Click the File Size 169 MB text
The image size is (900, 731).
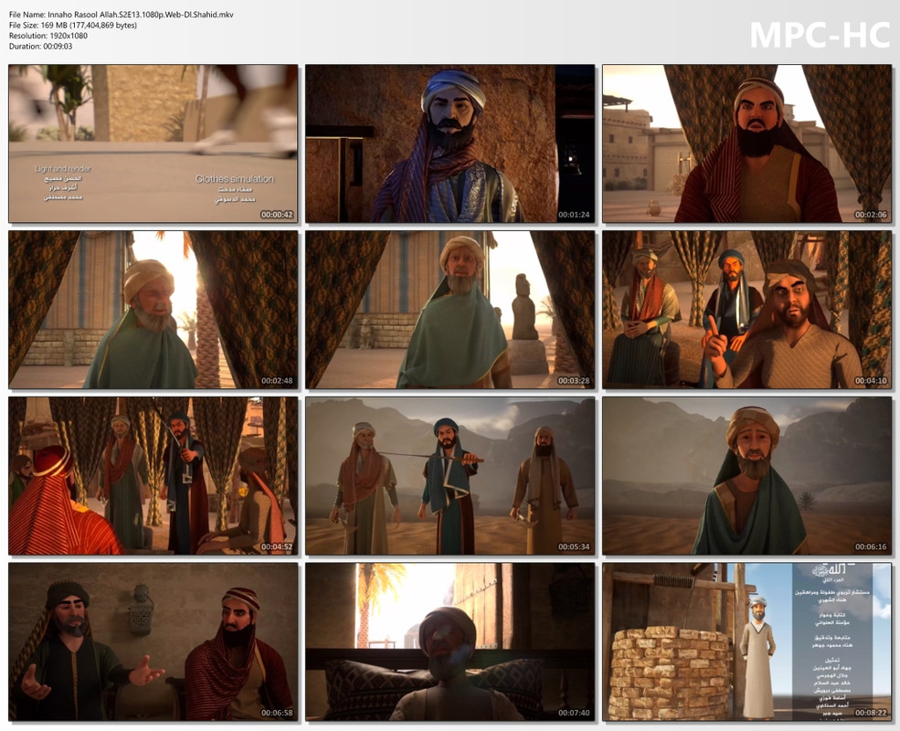tap(73, 26)
